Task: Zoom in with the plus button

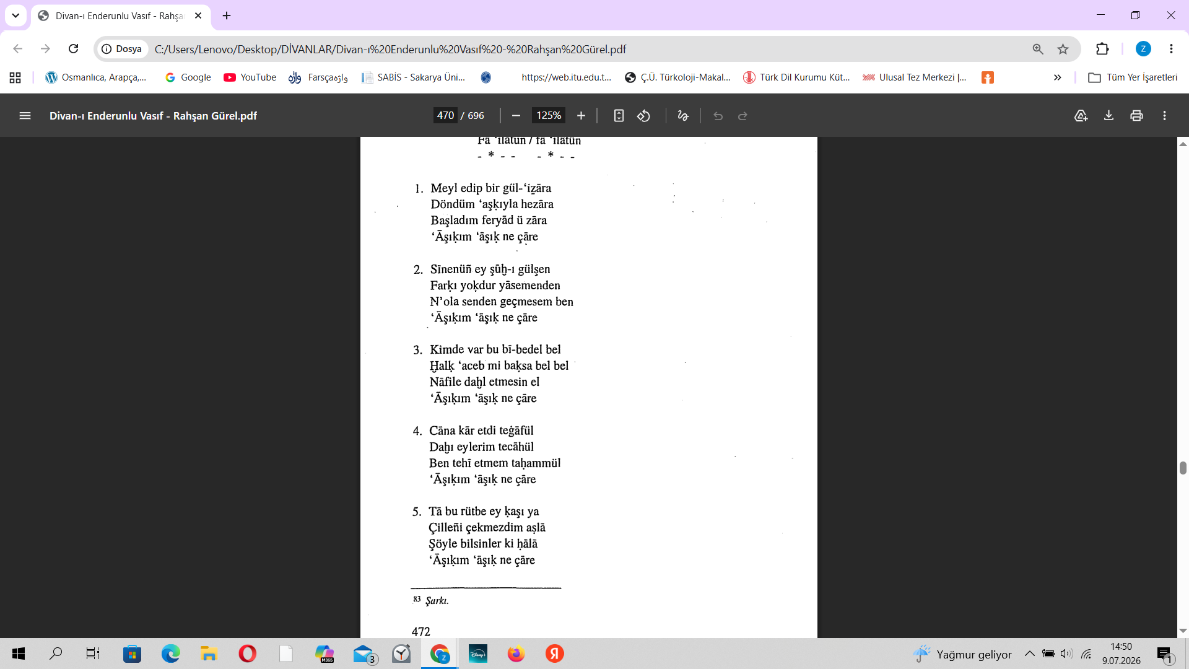Action: (x=581, y=116)
